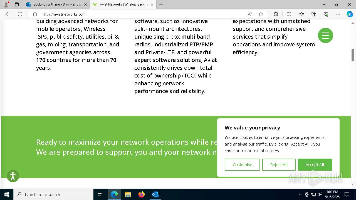Click the taskbar search box
Image resolution: width=356 pixels, height=200 pixels.
53,194
